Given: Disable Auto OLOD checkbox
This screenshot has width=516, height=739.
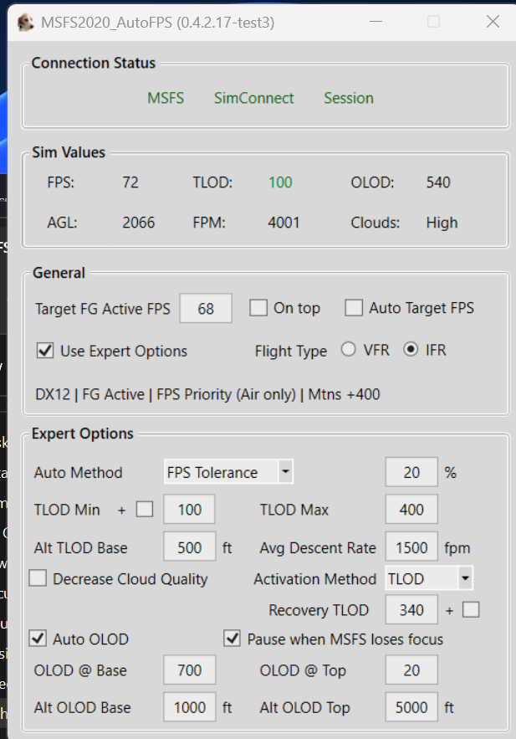Looking at the screenshot, I should click(38, 639).
